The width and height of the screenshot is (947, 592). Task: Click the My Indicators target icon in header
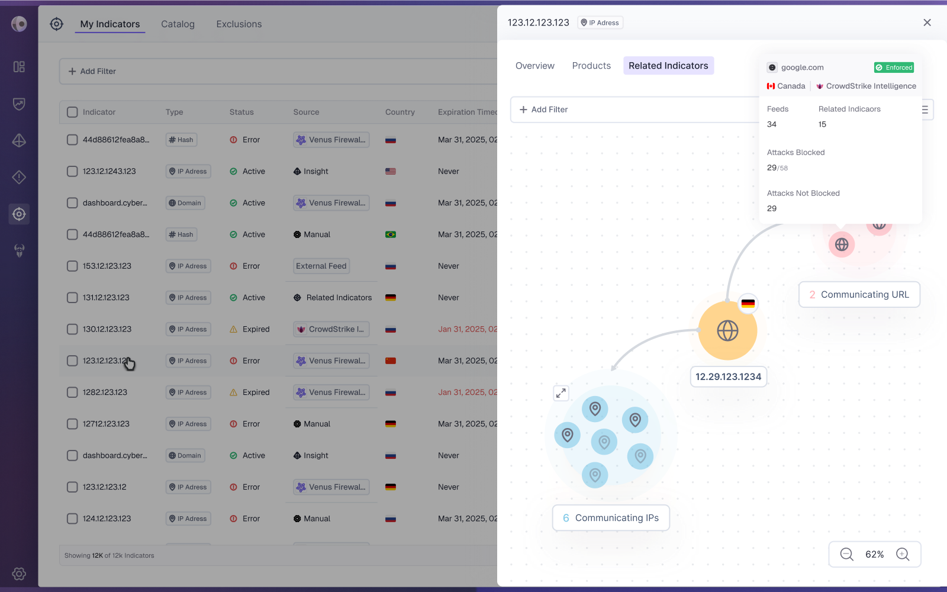[x=56, y=24]
